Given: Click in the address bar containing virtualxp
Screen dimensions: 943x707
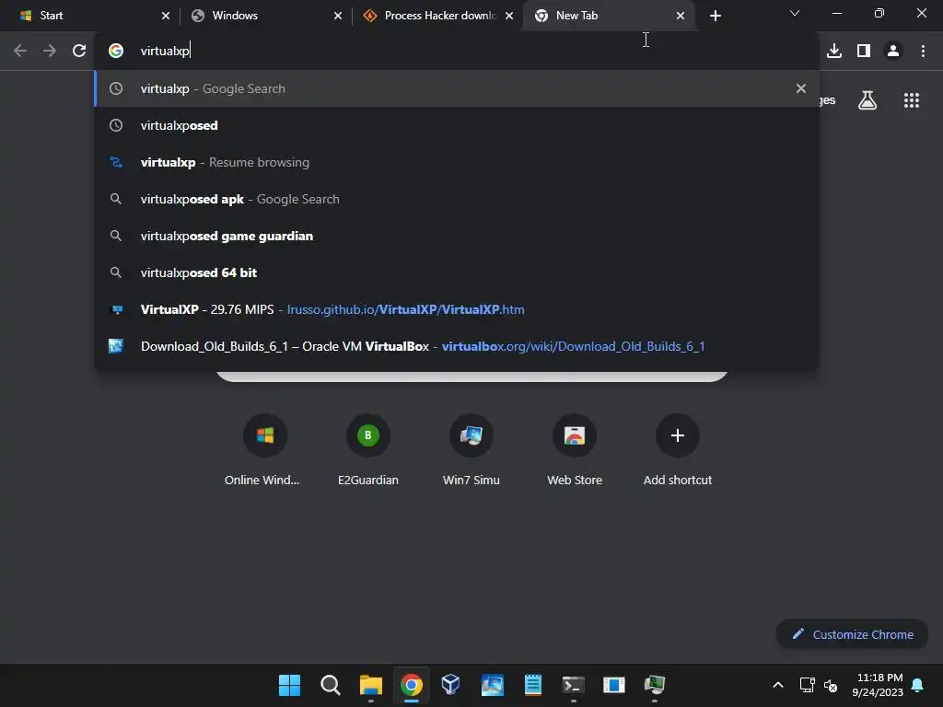Looking at the screenshot, I should [x=457, y=51].
